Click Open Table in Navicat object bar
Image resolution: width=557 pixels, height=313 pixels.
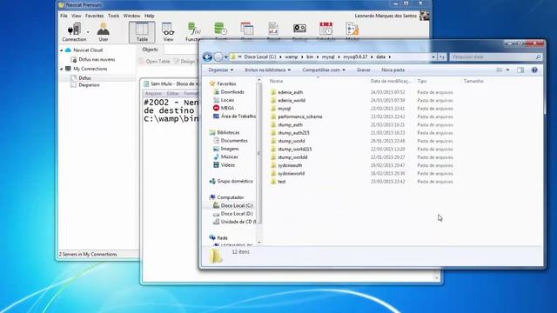pos(155,62)
